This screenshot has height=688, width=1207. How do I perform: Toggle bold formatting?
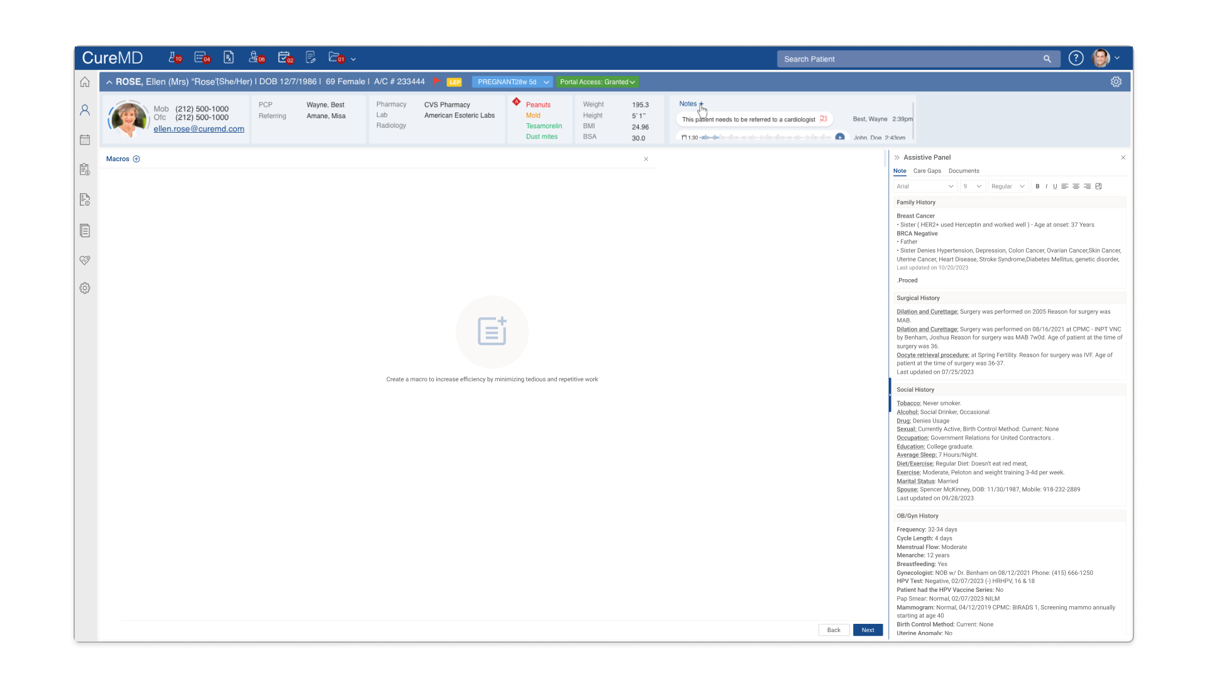[1037, 186]
